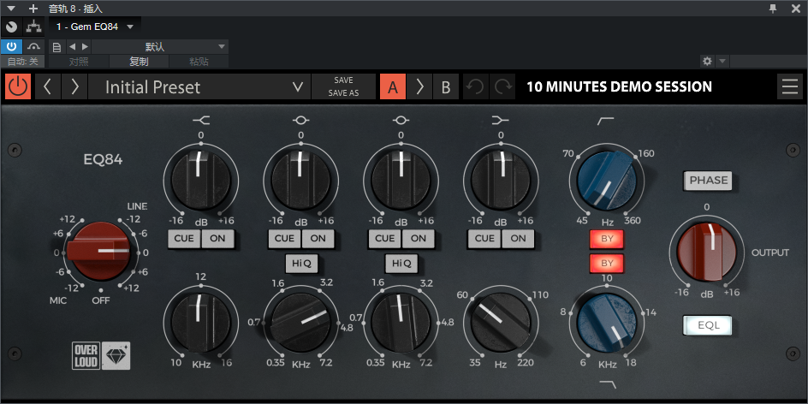Toggle ON for the first mid band
The width and height of the screenshot is (808, 404).
coord(318,239)
